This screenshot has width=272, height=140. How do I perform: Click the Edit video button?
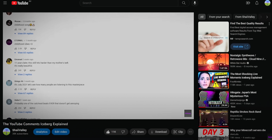click(61, 132)
